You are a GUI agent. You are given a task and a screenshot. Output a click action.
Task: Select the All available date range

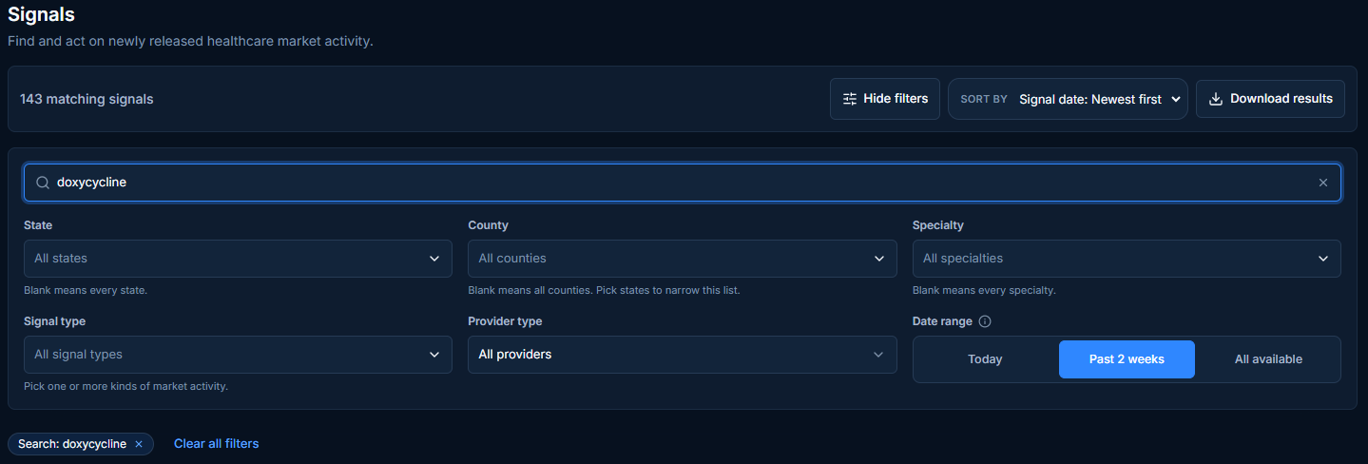click(x=1268, y=359)
